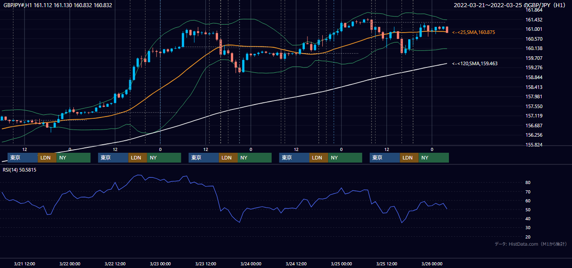Click the HistData.com data source credit
Viewport: 572px width, 268px height.
531,244
